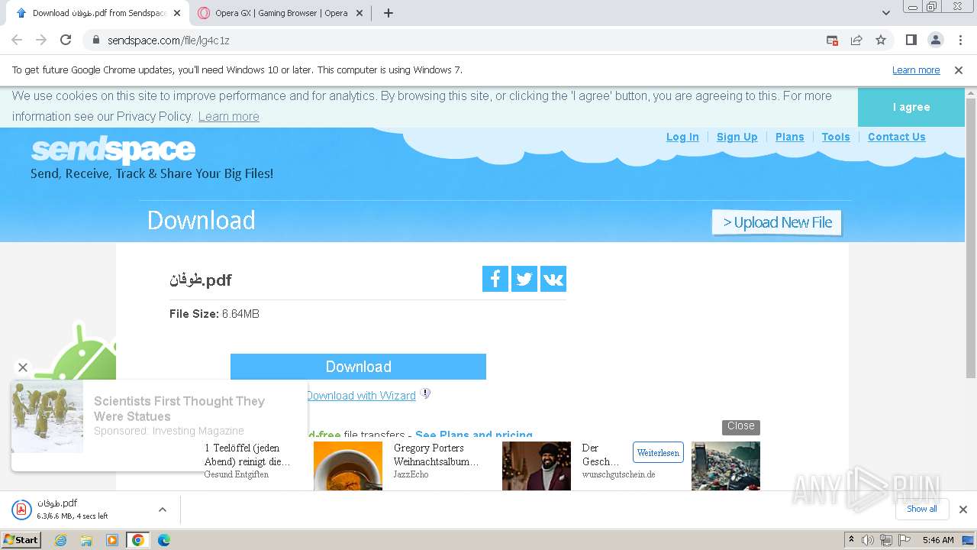
Task: Open File Explorer from the taskbar
Action: coord(86,540)
